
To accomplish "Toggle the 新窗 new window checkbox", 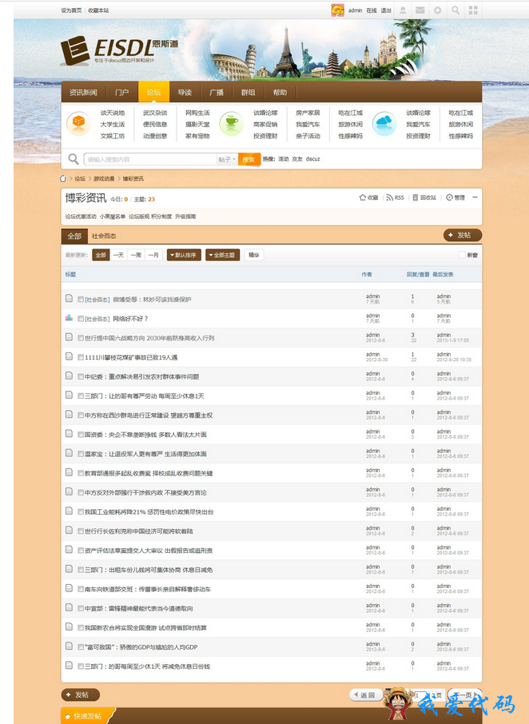I will tap(462, 255).
